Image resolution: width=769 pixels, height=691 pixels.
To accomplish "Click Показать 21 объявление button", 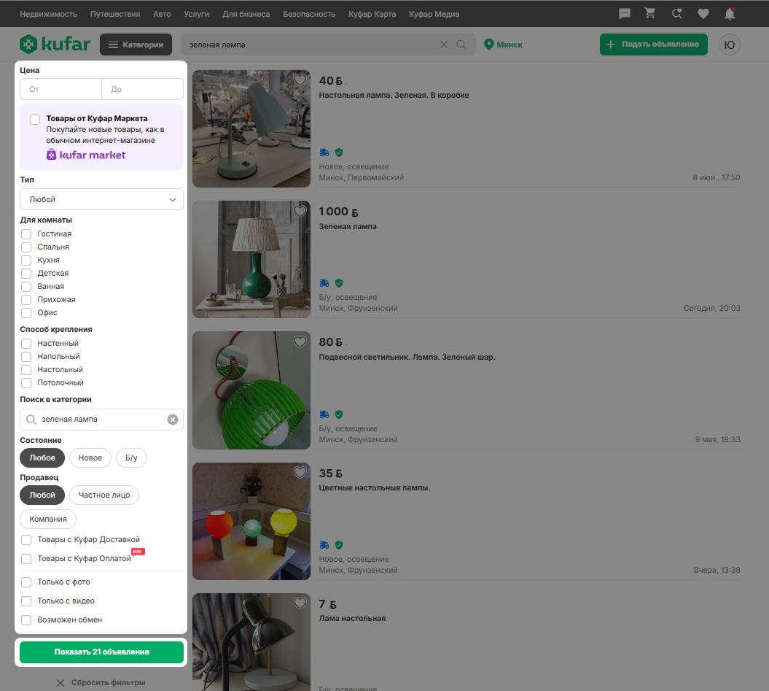I will [x=101, y=652].
